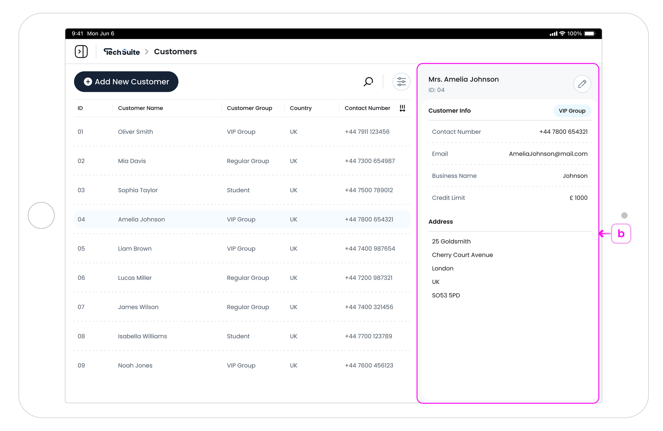Open the Customers breadcrumb item
663x431 pixels.
[175, 51]
